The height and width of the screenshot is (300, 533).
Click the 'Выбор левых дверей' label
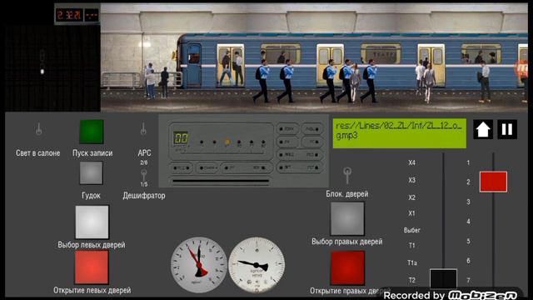coord(92,245)
